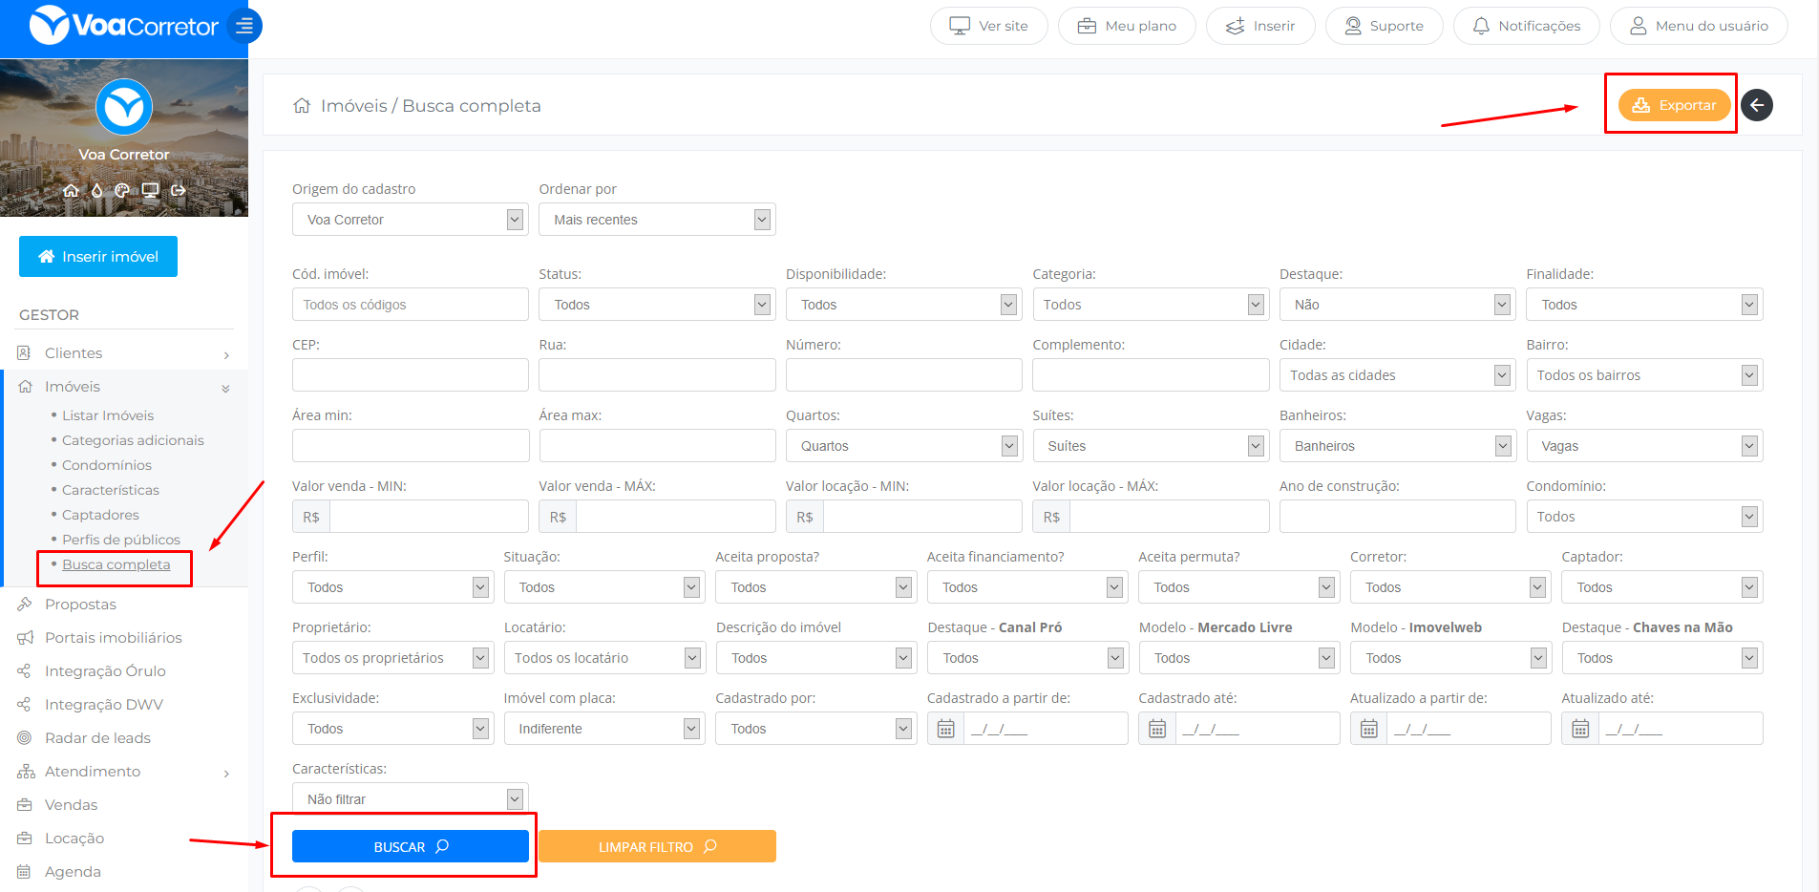Image resolution: width=1819 pixels, height=892 pixels.
Task: Click the monitor icon in profile banner
Action: (x=150, y=190)
